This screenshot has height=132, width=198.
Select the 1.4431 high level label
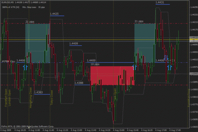160,3
